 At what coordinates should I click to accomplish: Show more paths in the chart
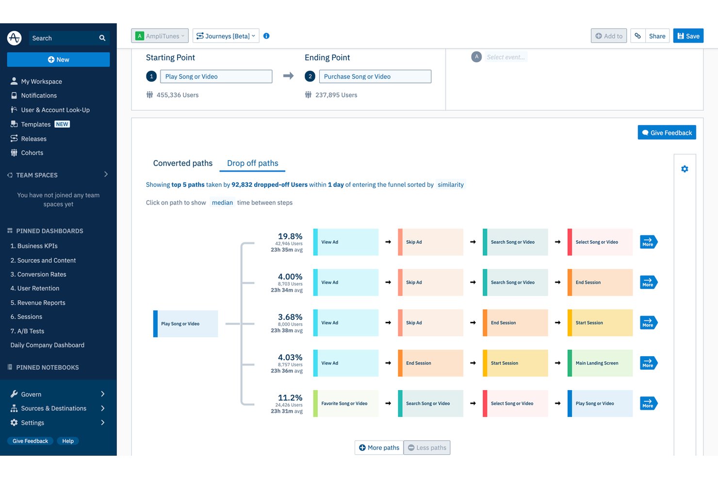tap(379, 447)
